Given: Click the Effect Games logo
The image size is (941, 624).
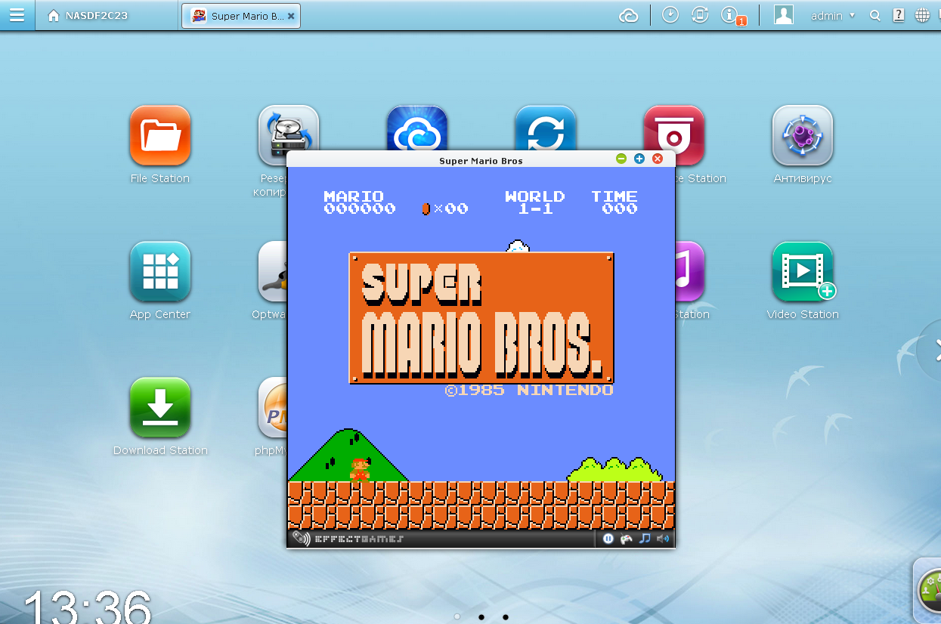Looking at the screenshot, I should click(x=348, y=539).
